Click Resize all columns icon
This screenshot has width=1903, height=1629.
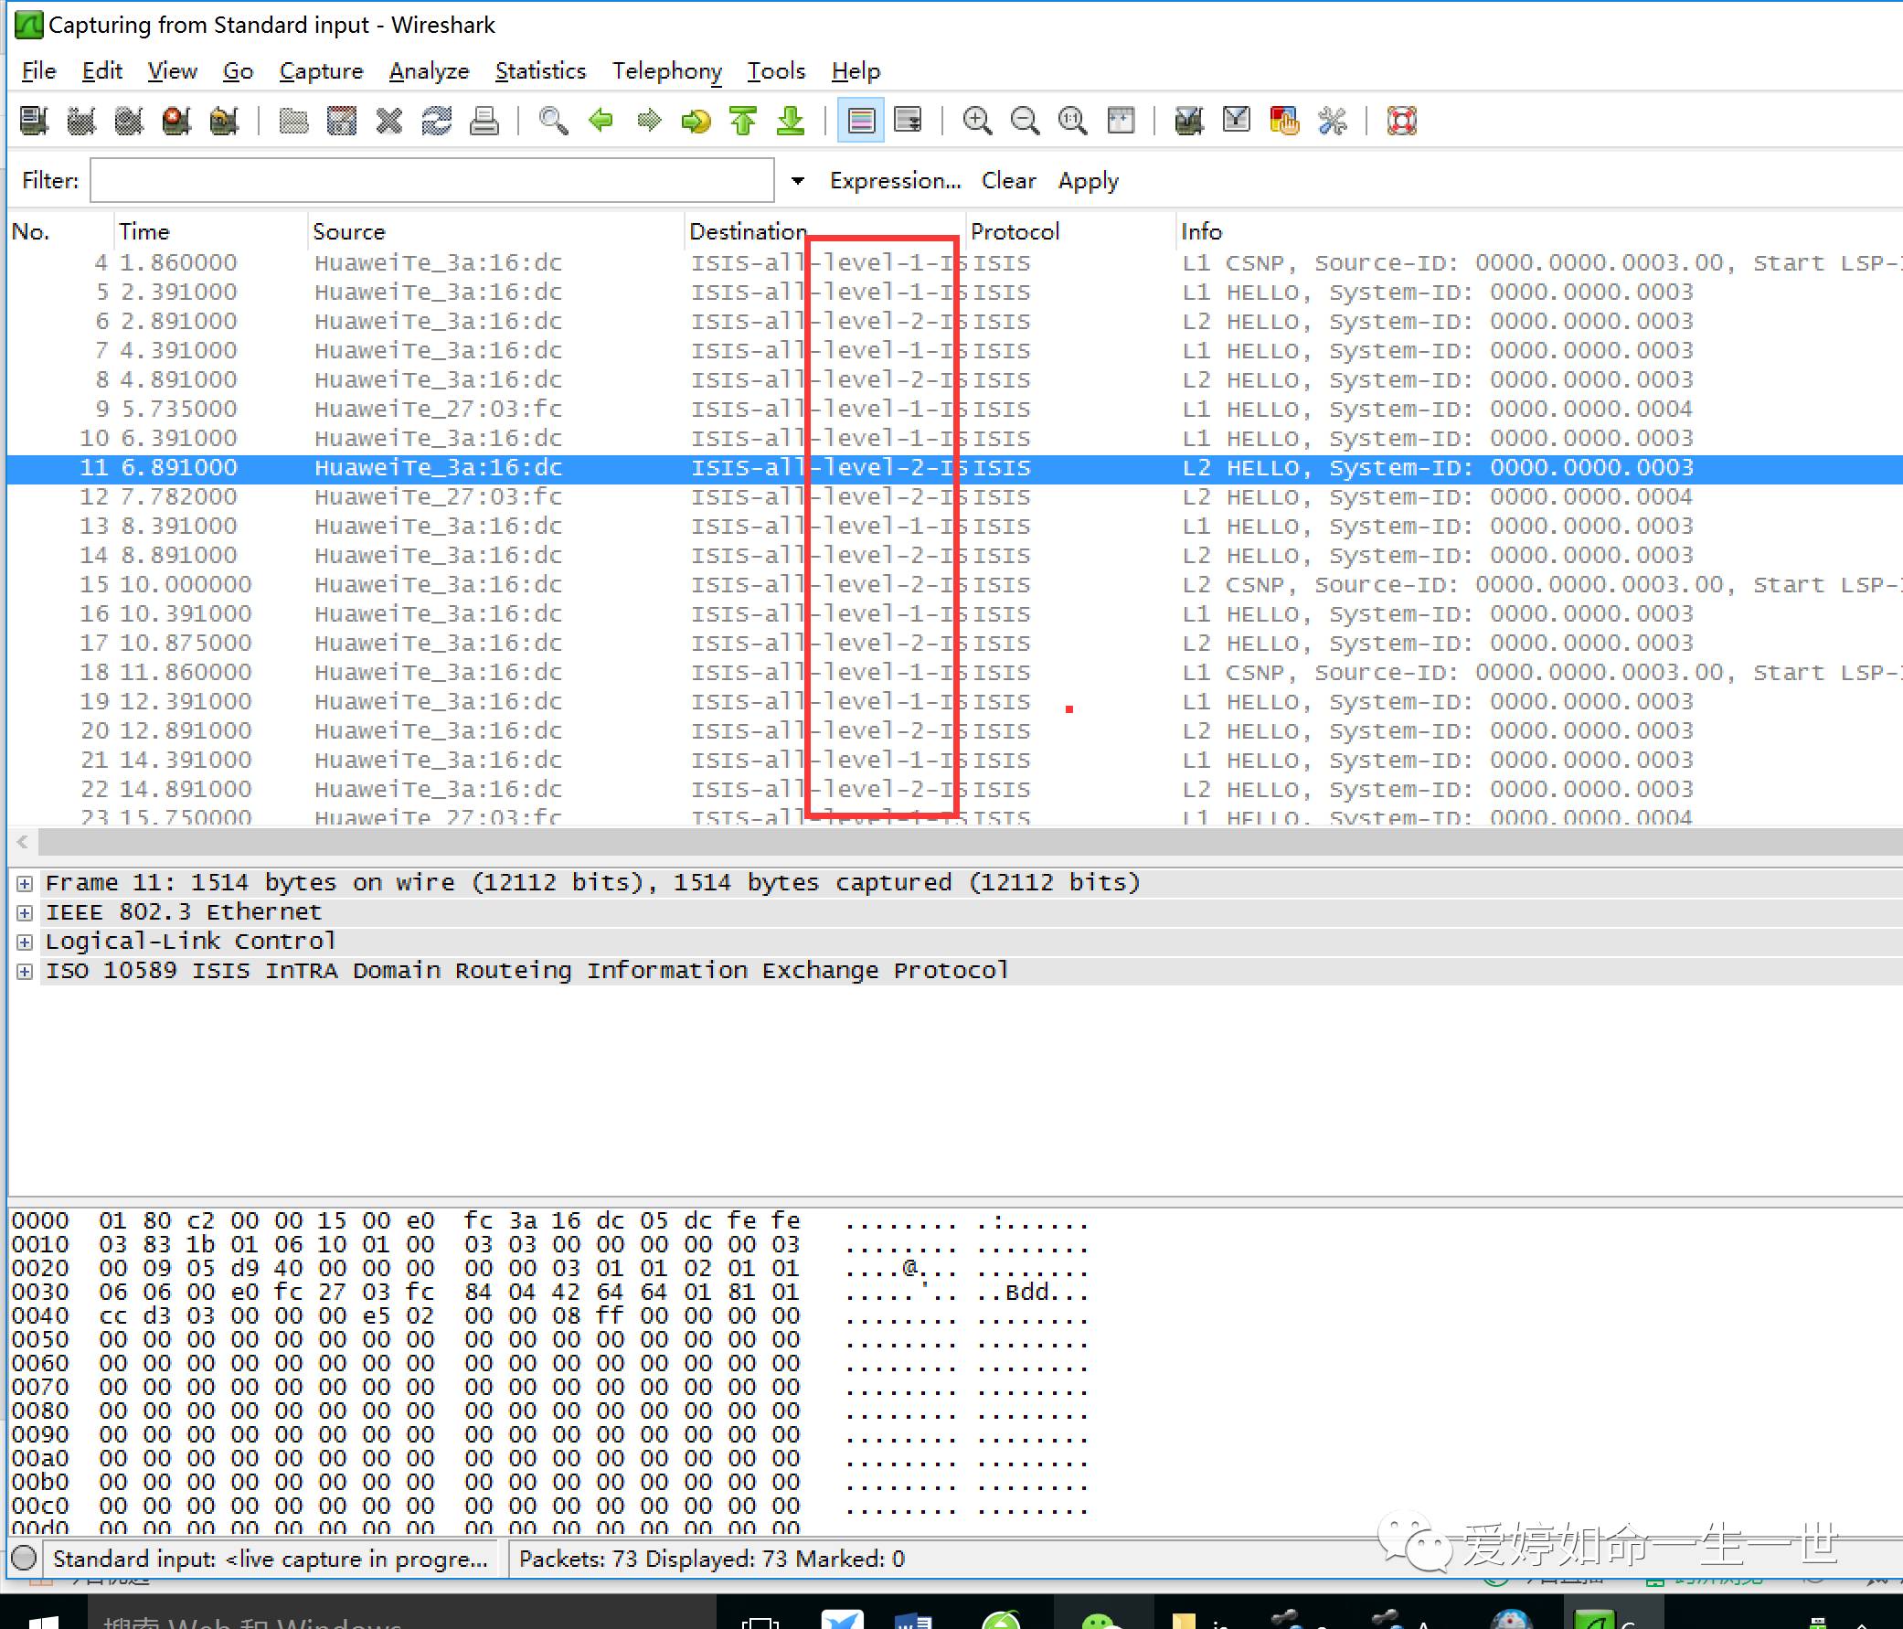tap(1121, 121)
